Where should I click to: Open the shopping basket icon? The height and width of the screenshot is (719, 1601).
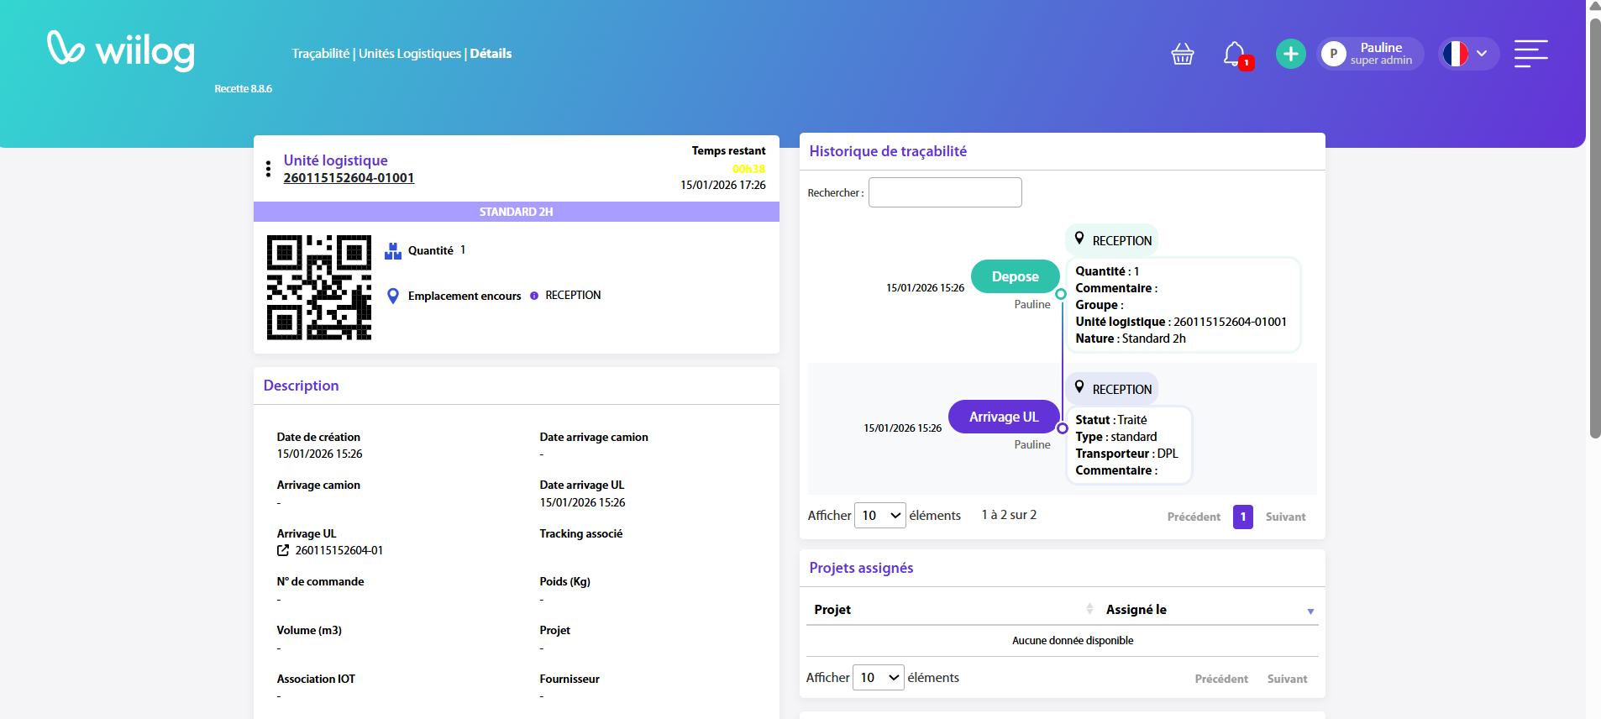(x=1182, y=55)
